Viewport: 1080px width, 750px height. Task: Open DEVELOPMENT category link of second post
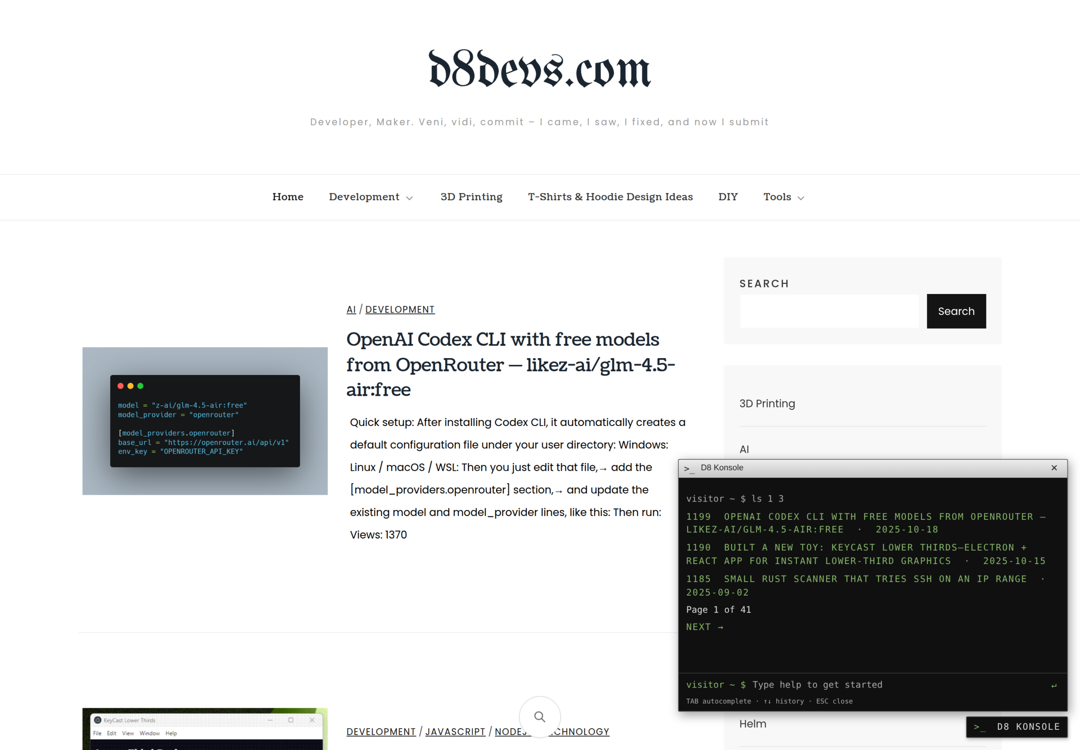click(x=381, y=732)
